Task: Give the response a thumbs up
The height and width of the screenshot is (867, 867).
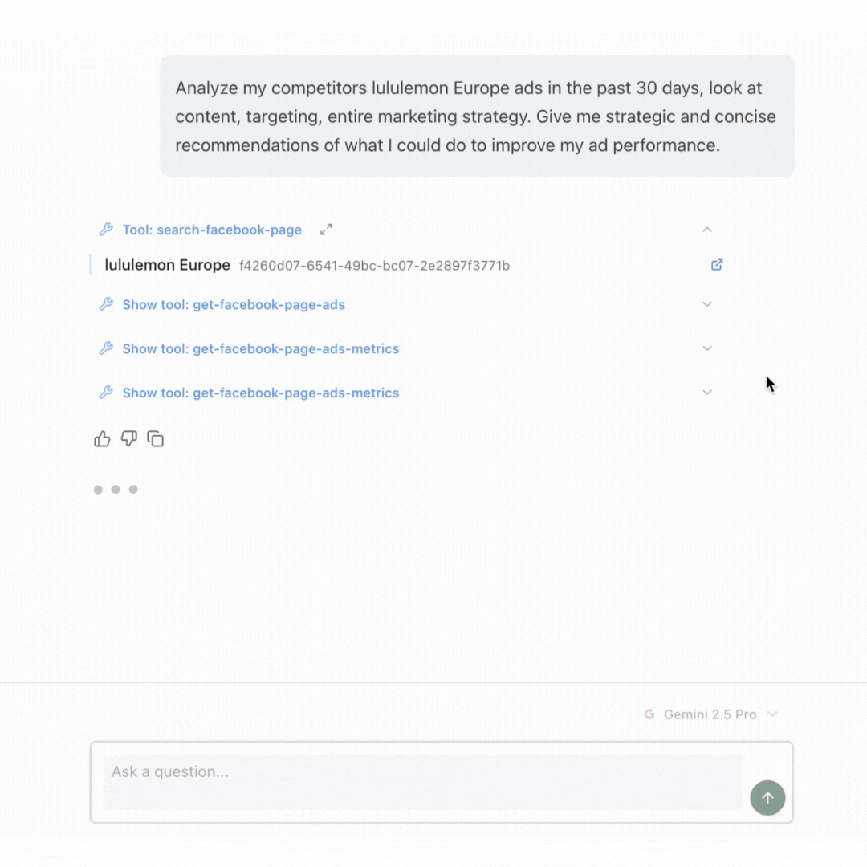Action: (102, 438)
